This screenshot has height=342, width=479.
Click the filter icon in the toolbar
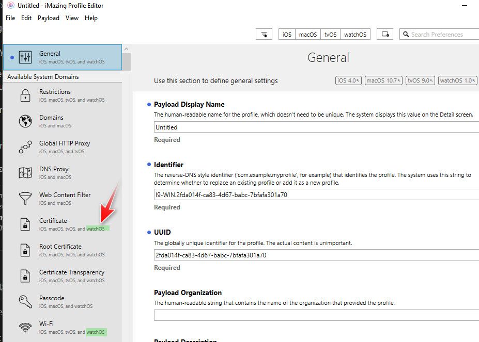(264, 35)
